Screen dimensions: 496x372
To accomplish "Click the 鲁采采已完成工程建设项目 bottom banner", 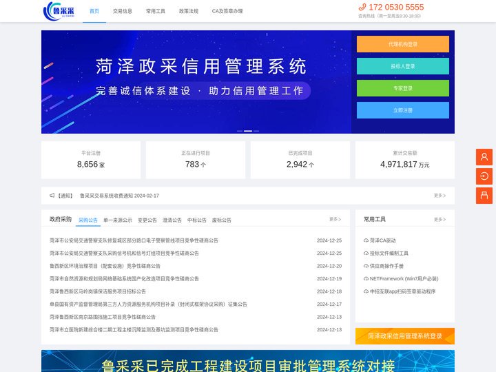I will (x=248, y=361).
